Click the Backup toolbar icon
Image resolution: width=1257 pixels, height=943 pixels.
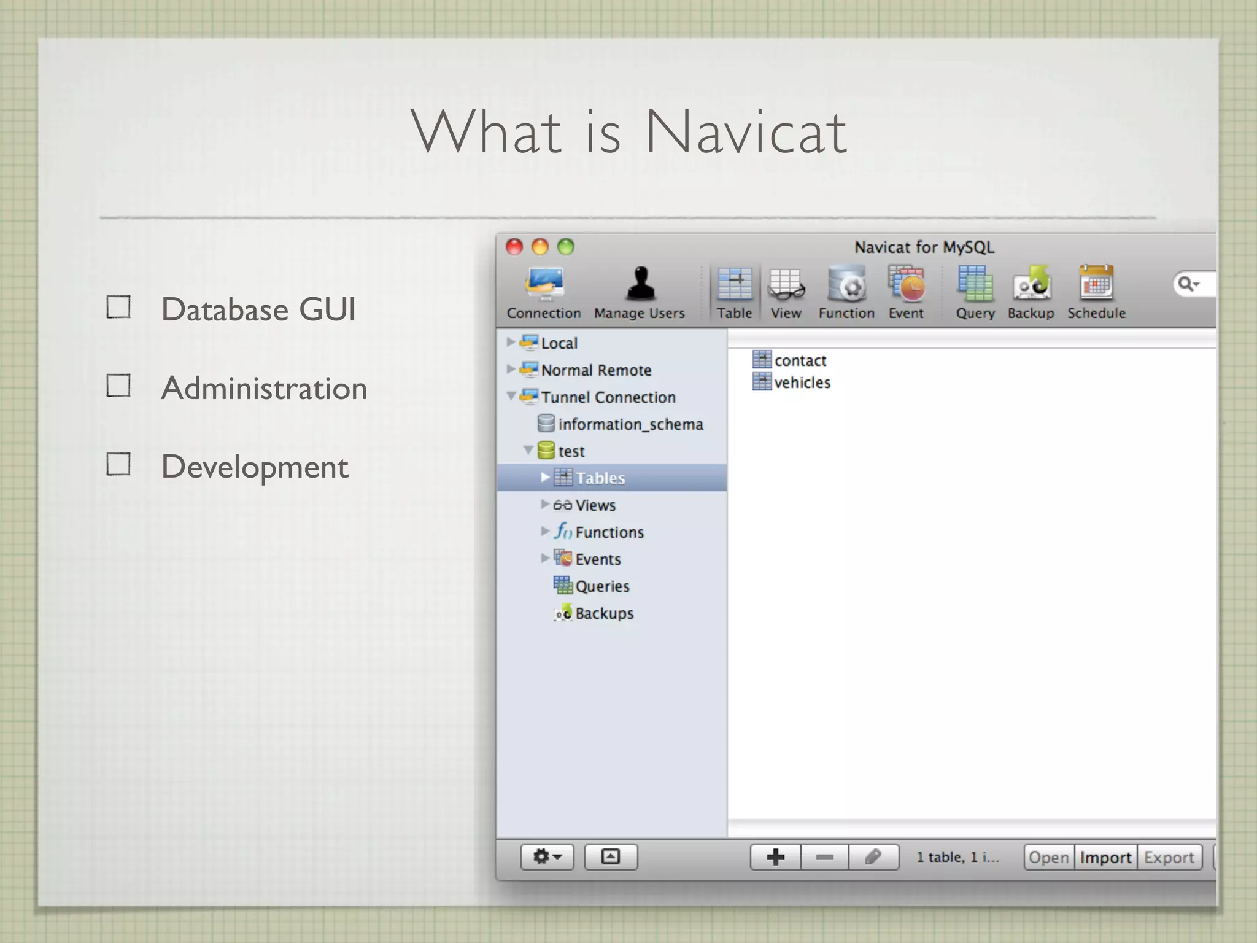[1031, 293]
